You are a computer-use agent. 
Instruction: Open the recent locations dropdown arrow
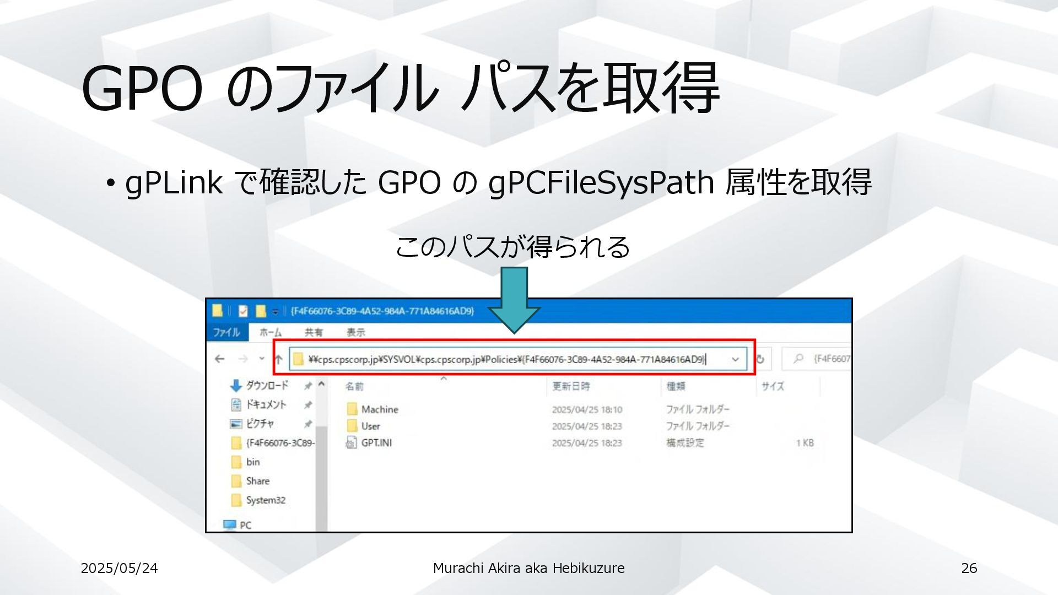pos(262,359)
